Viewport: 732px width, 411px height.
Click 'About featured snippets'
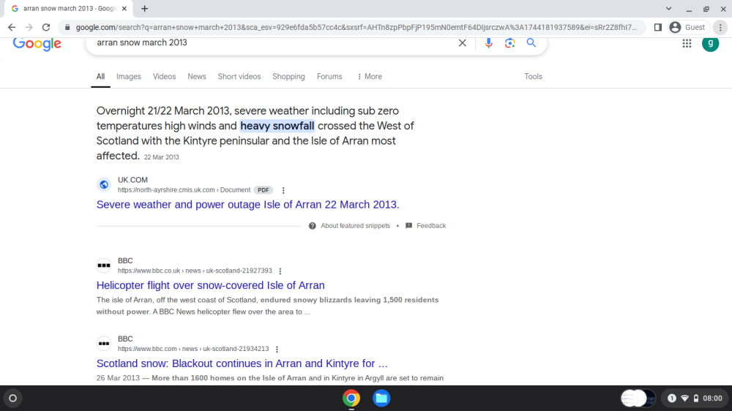tap(355, 226)
